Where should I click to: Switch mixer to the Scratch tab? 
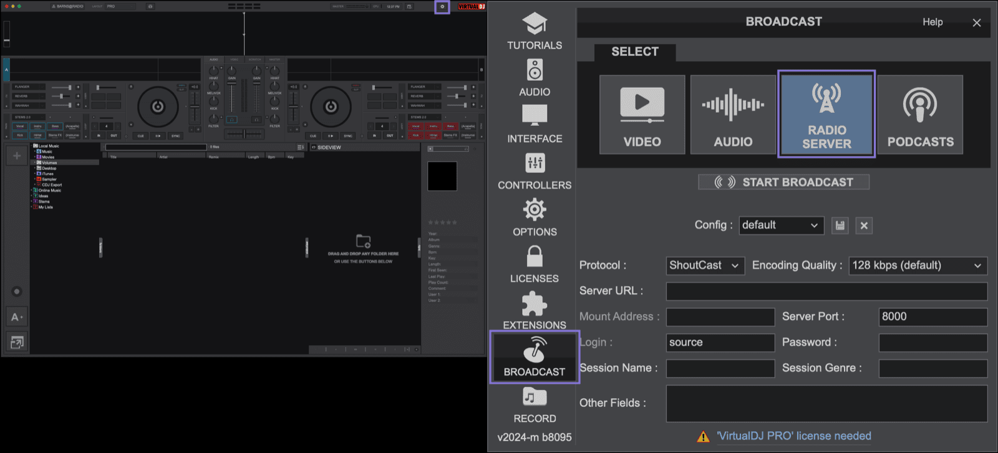click(x=254, y=59)
